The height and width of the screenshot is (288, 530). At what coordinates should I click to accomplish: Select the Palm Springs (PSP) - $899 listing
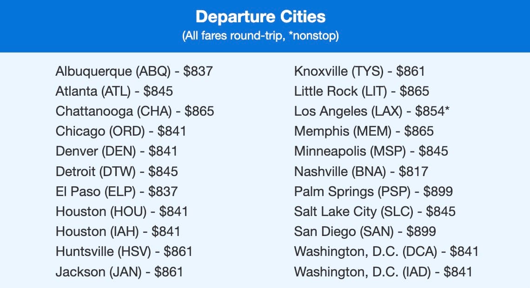point(373,191)
